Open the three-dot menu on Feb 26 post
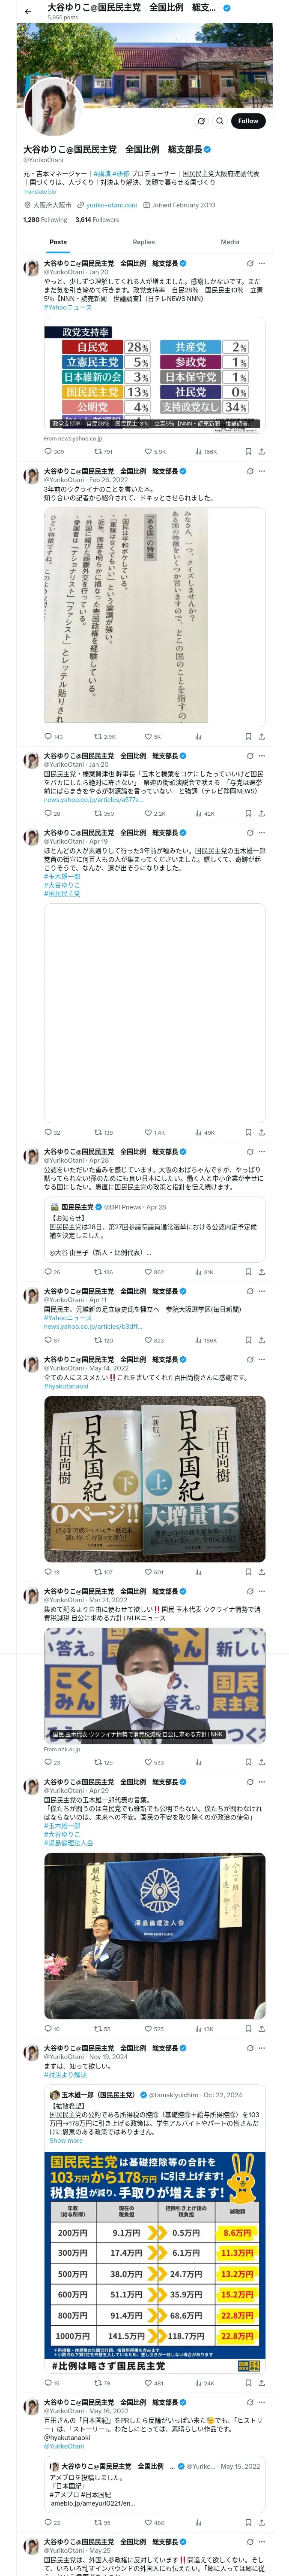 pyautogui.click(x=262, y=471)
